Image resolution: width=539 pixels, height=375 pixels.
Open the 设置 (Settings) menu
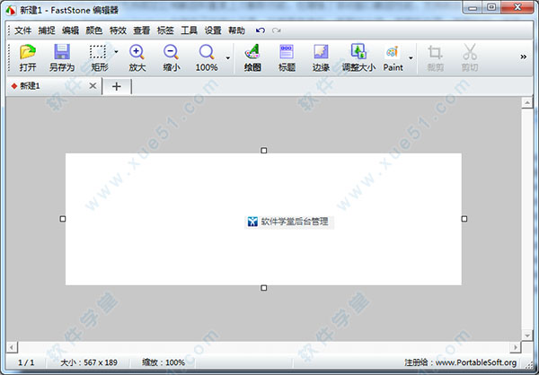[x=213, y=31]
